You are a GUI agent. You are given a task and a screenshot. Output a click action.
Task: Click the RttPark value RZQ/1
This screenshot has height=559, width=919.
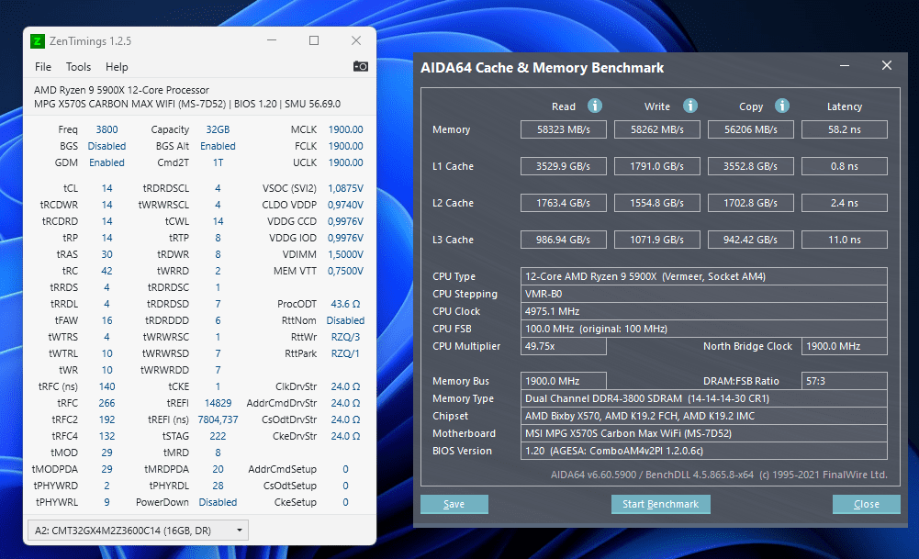click(345, 353)
